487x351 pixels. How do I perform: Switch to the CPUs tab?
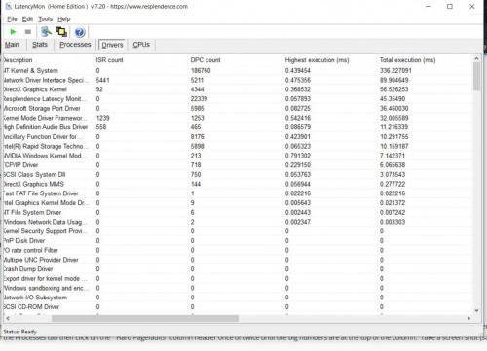141,45
